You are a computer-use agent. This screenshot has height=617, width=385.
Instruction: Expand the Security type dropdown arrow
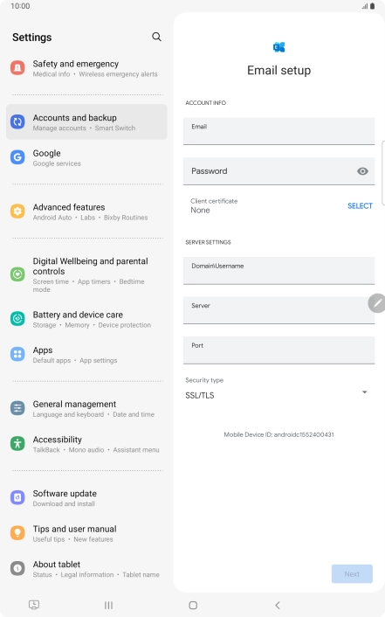point(365,392)
